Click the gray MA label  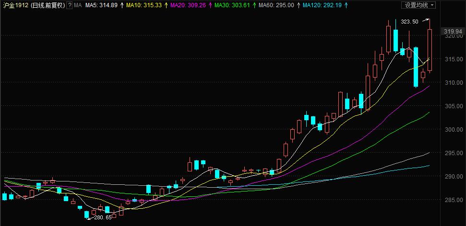[x=78, y=5]
